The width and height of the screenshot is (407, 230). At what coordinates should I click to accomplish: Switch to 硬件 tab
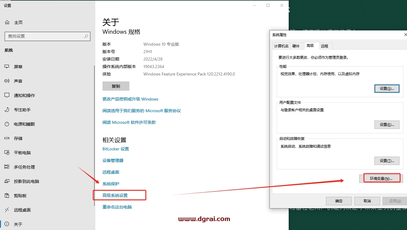[x=296, y=46]
